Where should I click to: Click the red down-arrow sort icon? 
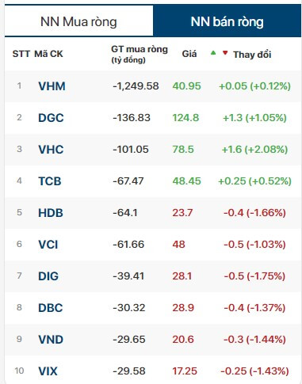[225, 53]
